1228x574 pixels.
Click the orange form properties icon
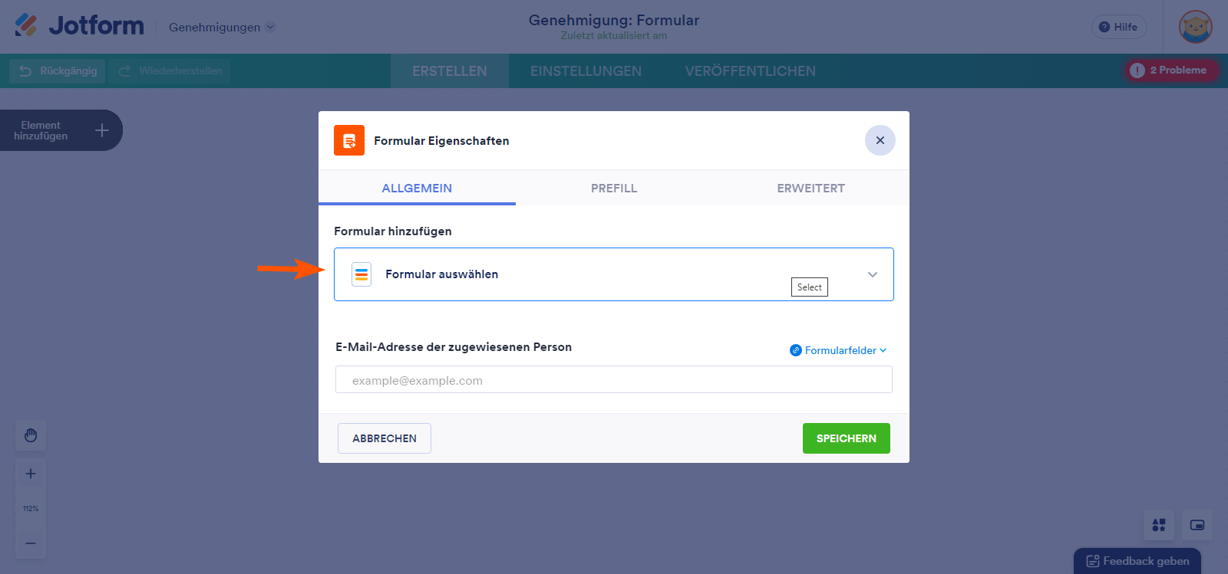[x=349, y=140]
